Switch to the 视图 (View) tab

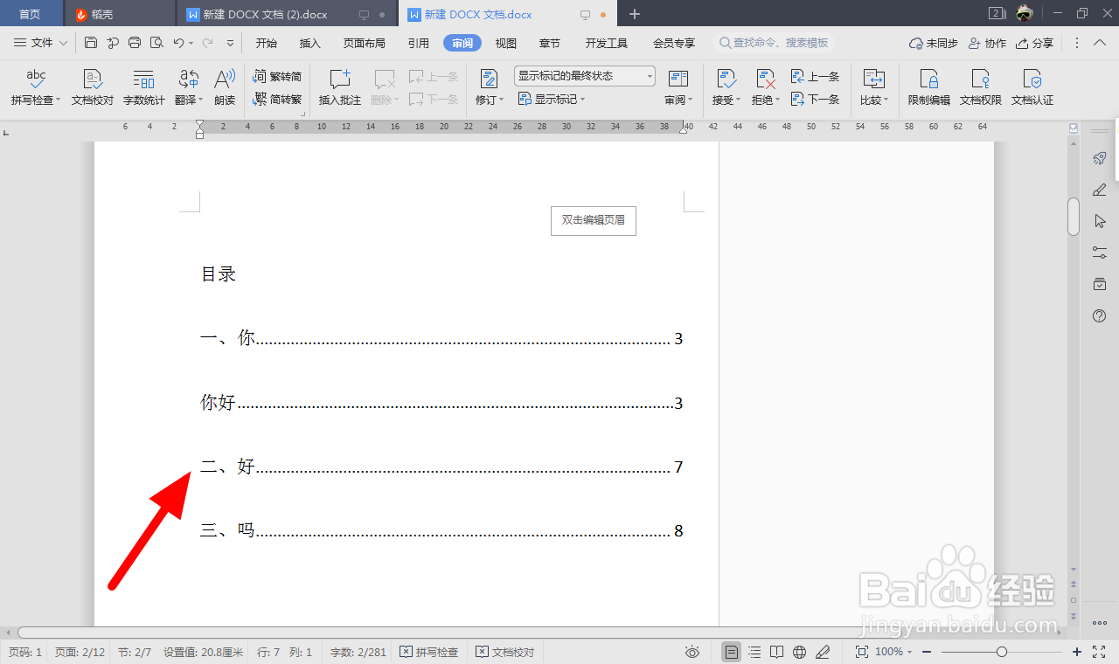(506, 43)
